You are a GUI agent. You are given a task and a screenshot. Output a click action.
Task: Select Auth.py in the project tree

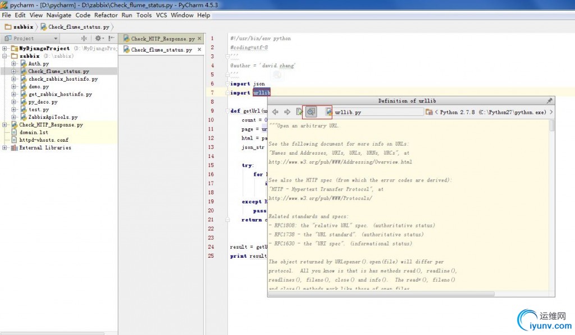tap(39, 64)
